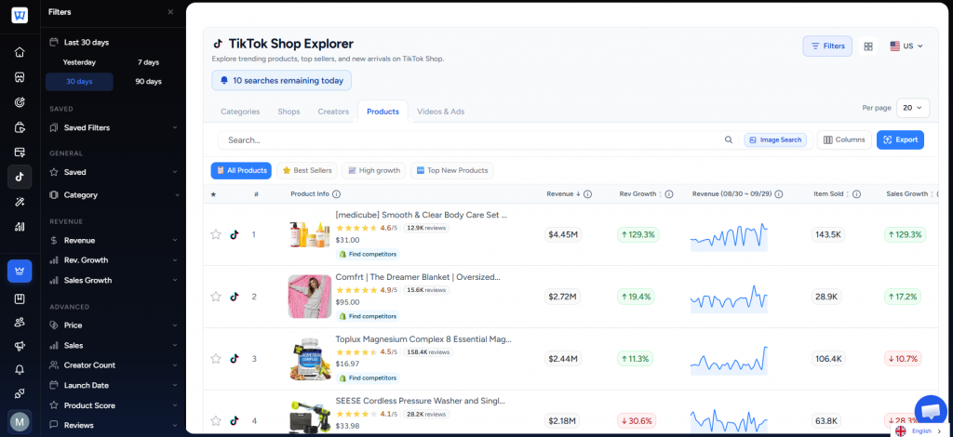Open the TikTok icon in left sidebar
The height and width of the screenshot is (437, 953).
(x=20, y=177)
